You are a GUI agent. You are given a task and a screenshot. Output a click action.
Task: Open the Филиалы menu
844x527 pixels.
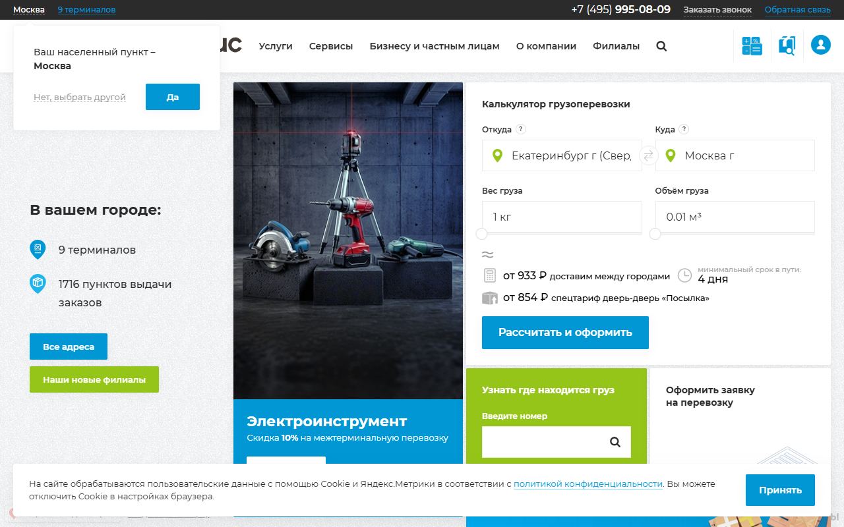pos(616,46)
